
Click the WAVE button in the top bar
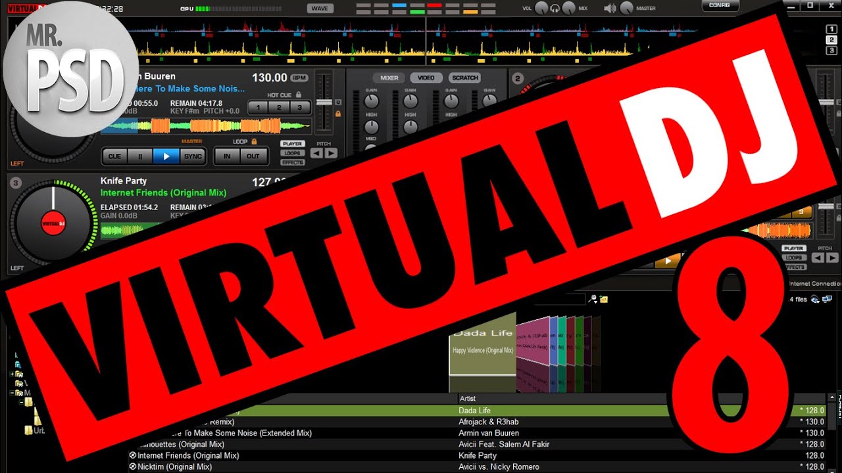pos(319,9)
